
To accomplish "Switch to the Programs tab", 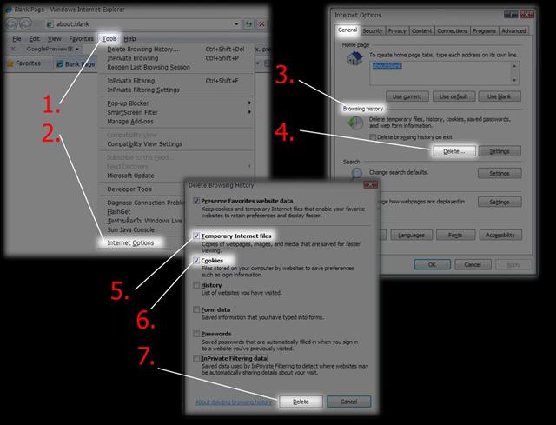I will click(x=484, y=31).
